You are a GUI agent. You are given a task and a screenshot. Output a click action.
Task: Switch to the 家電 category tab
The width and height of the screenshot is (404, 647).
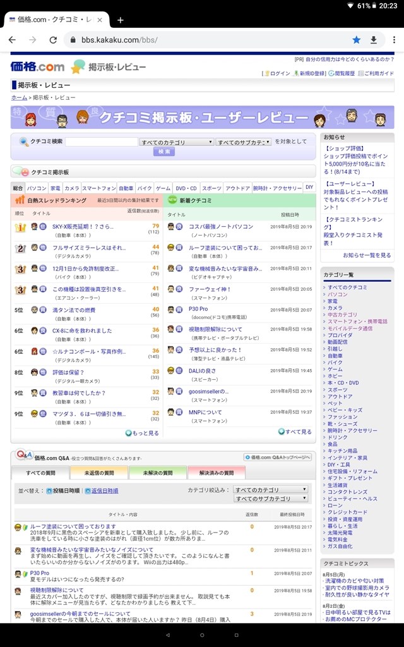56,188
